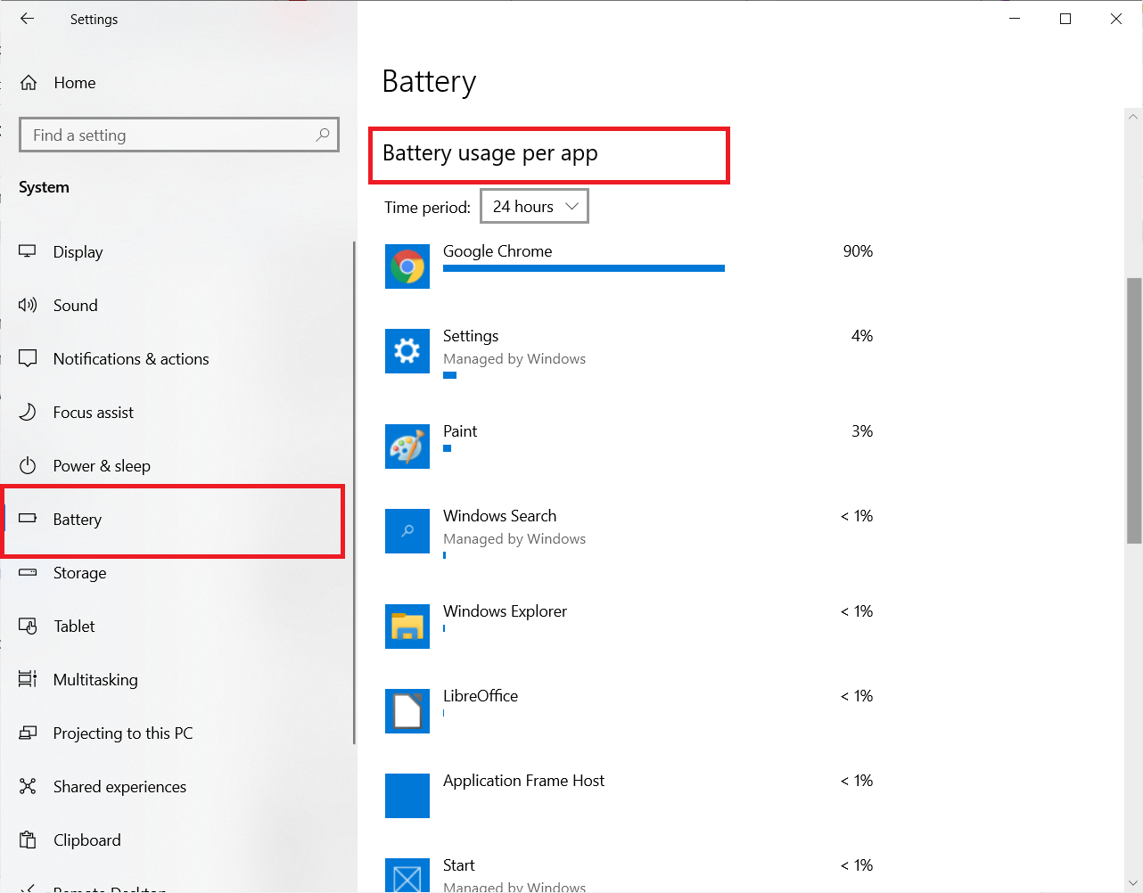Go to Sound settings
Screen dimensions: 1143x893
[76, 306]
